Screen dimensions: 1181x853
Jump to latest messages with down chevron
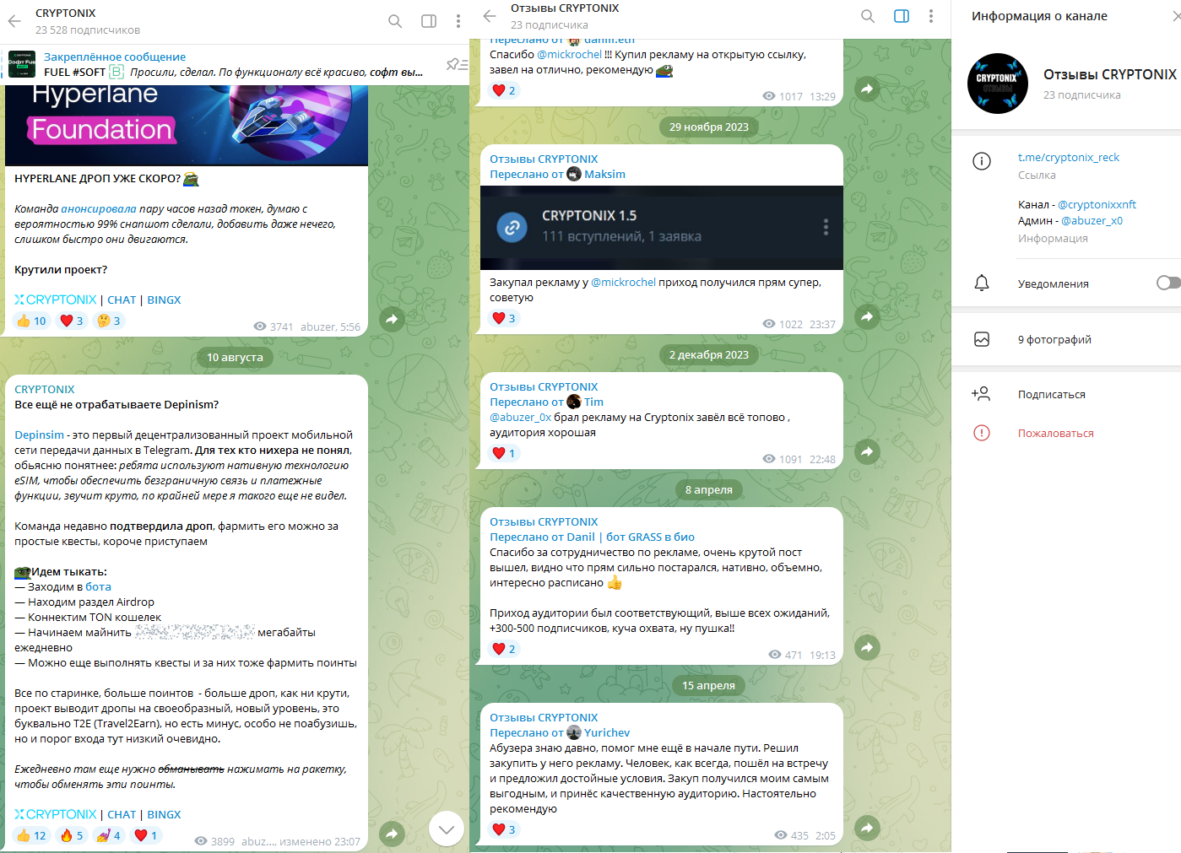(x=447, y=829)
